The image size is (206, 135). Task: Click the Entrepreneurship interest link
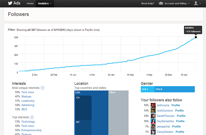pyautogui.click(x=31, y=130)
